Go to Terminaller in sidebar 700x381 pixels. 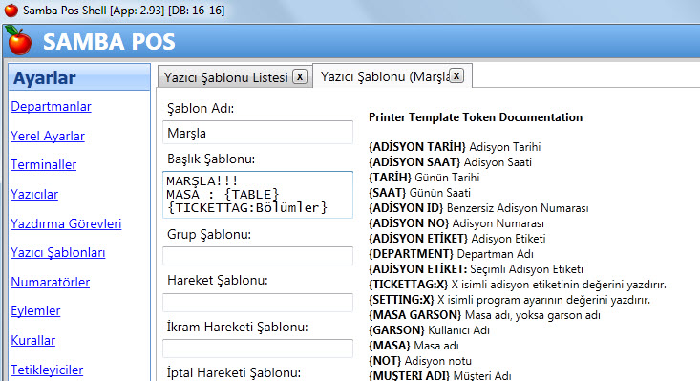pyautogui.click(x=44, y=164)
